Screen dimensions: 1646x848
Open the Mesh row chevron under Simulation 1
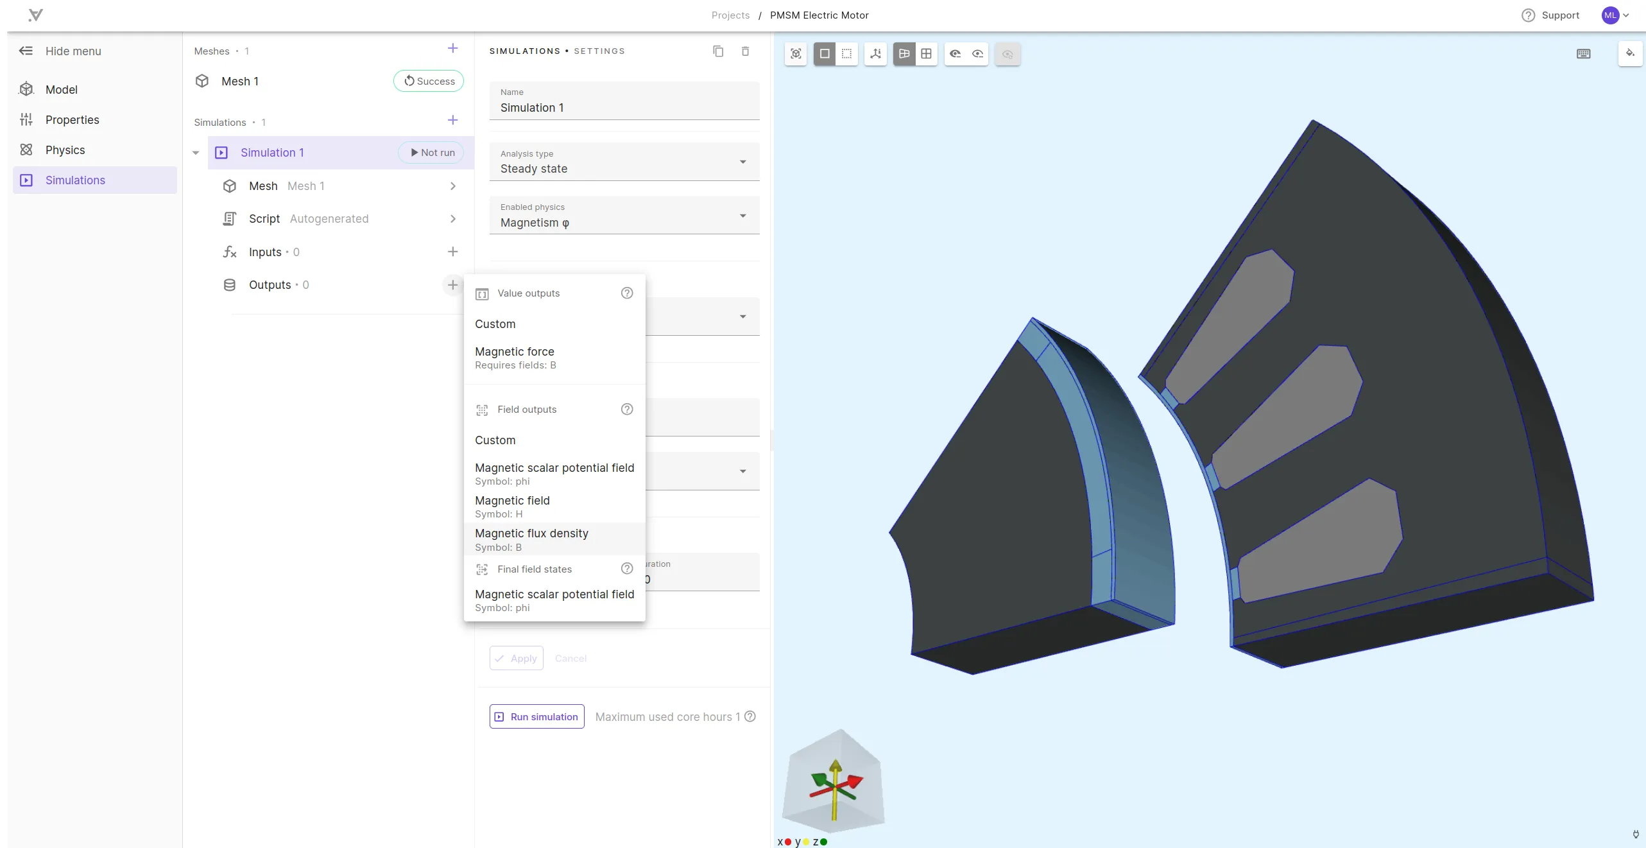click(453, 186)
